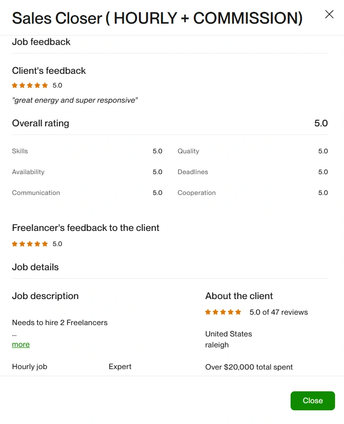Click the Cooperation rating row
Image resolution: width=344 pixels, height=424 pixels.
252,193
